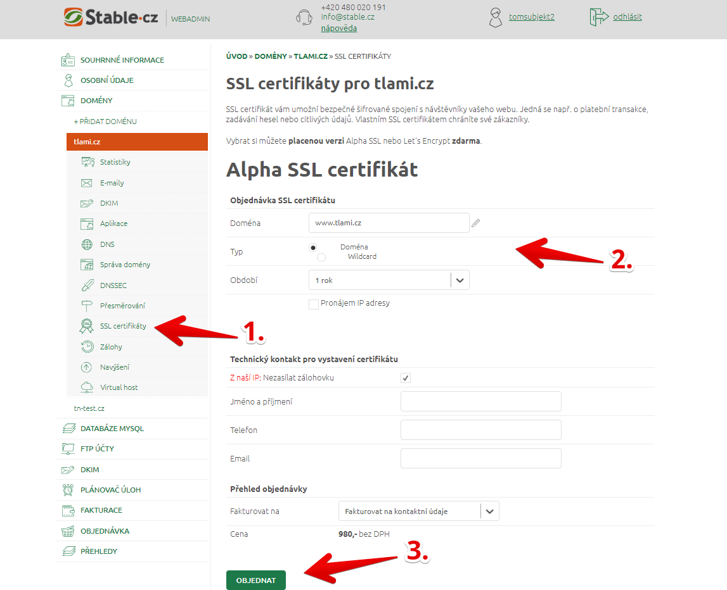
Task: Click the pencil edit icon beside domain field
Action: pyautogui.click(x=476, y=223)
